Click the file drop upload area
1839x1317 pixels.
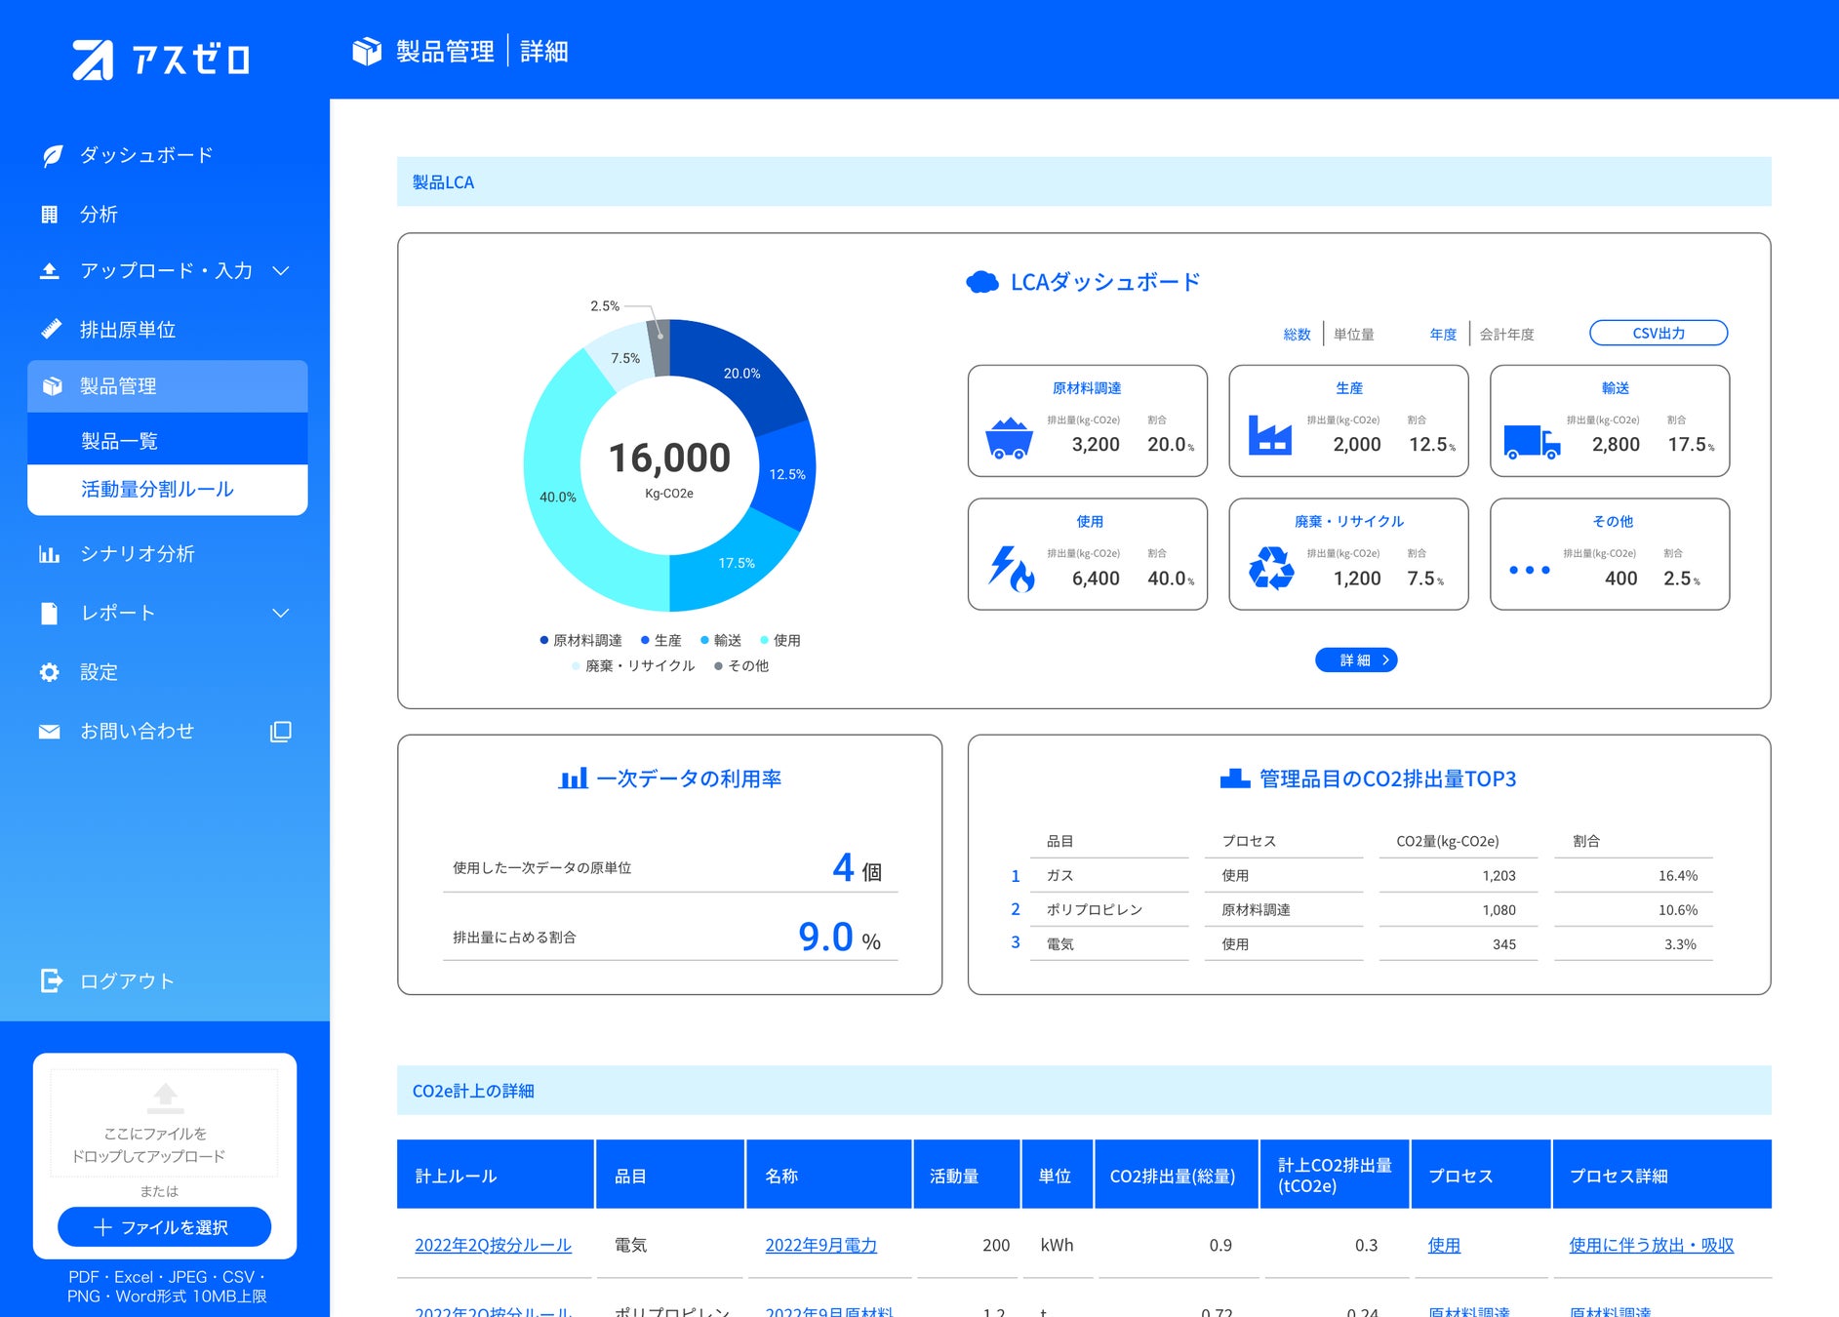[165, 1123]
